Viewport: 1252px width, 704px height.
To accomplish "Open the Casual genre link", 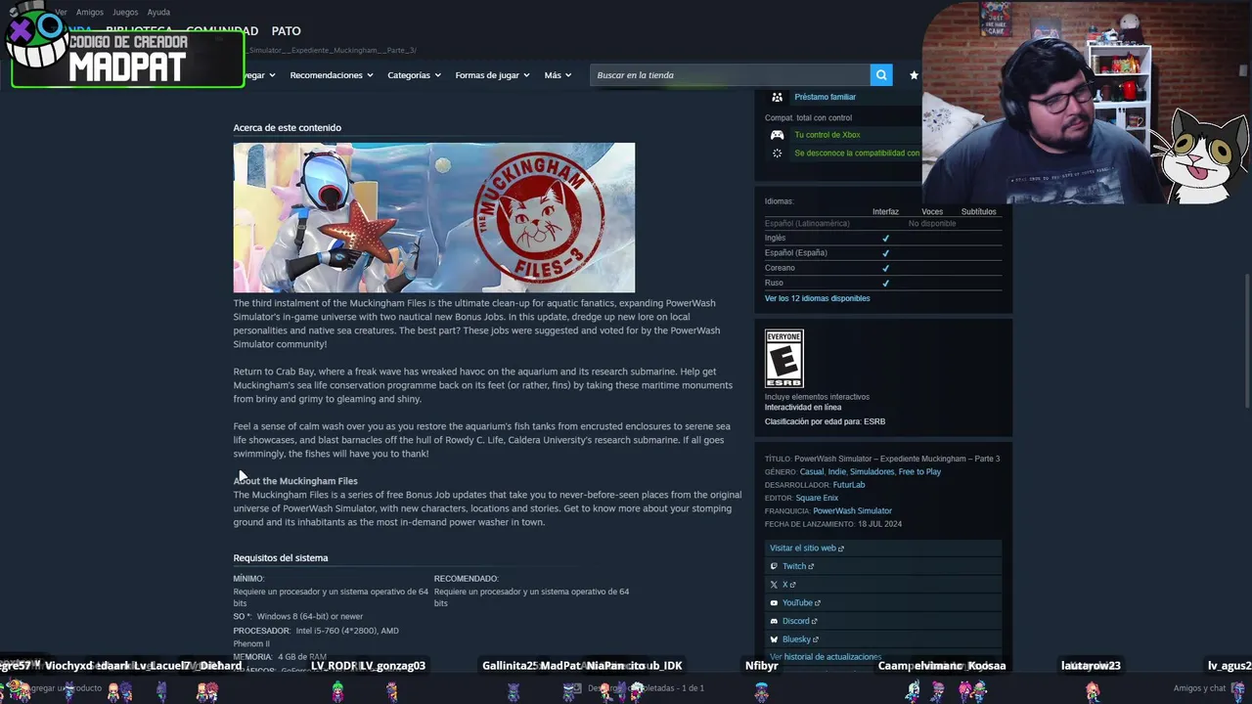I will pyautogui.click(x=812, y=472).
